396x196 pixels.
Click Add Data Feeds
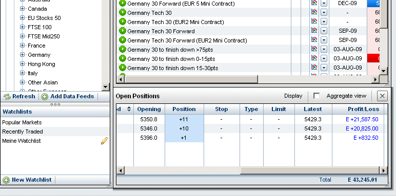click(68, 97)
